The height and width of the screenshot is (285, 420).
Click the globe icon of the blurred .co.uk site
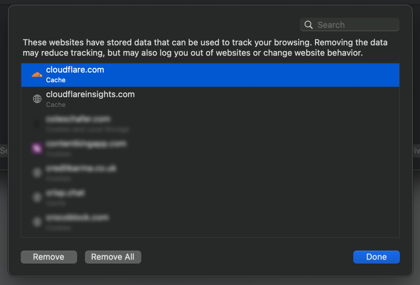37,173
